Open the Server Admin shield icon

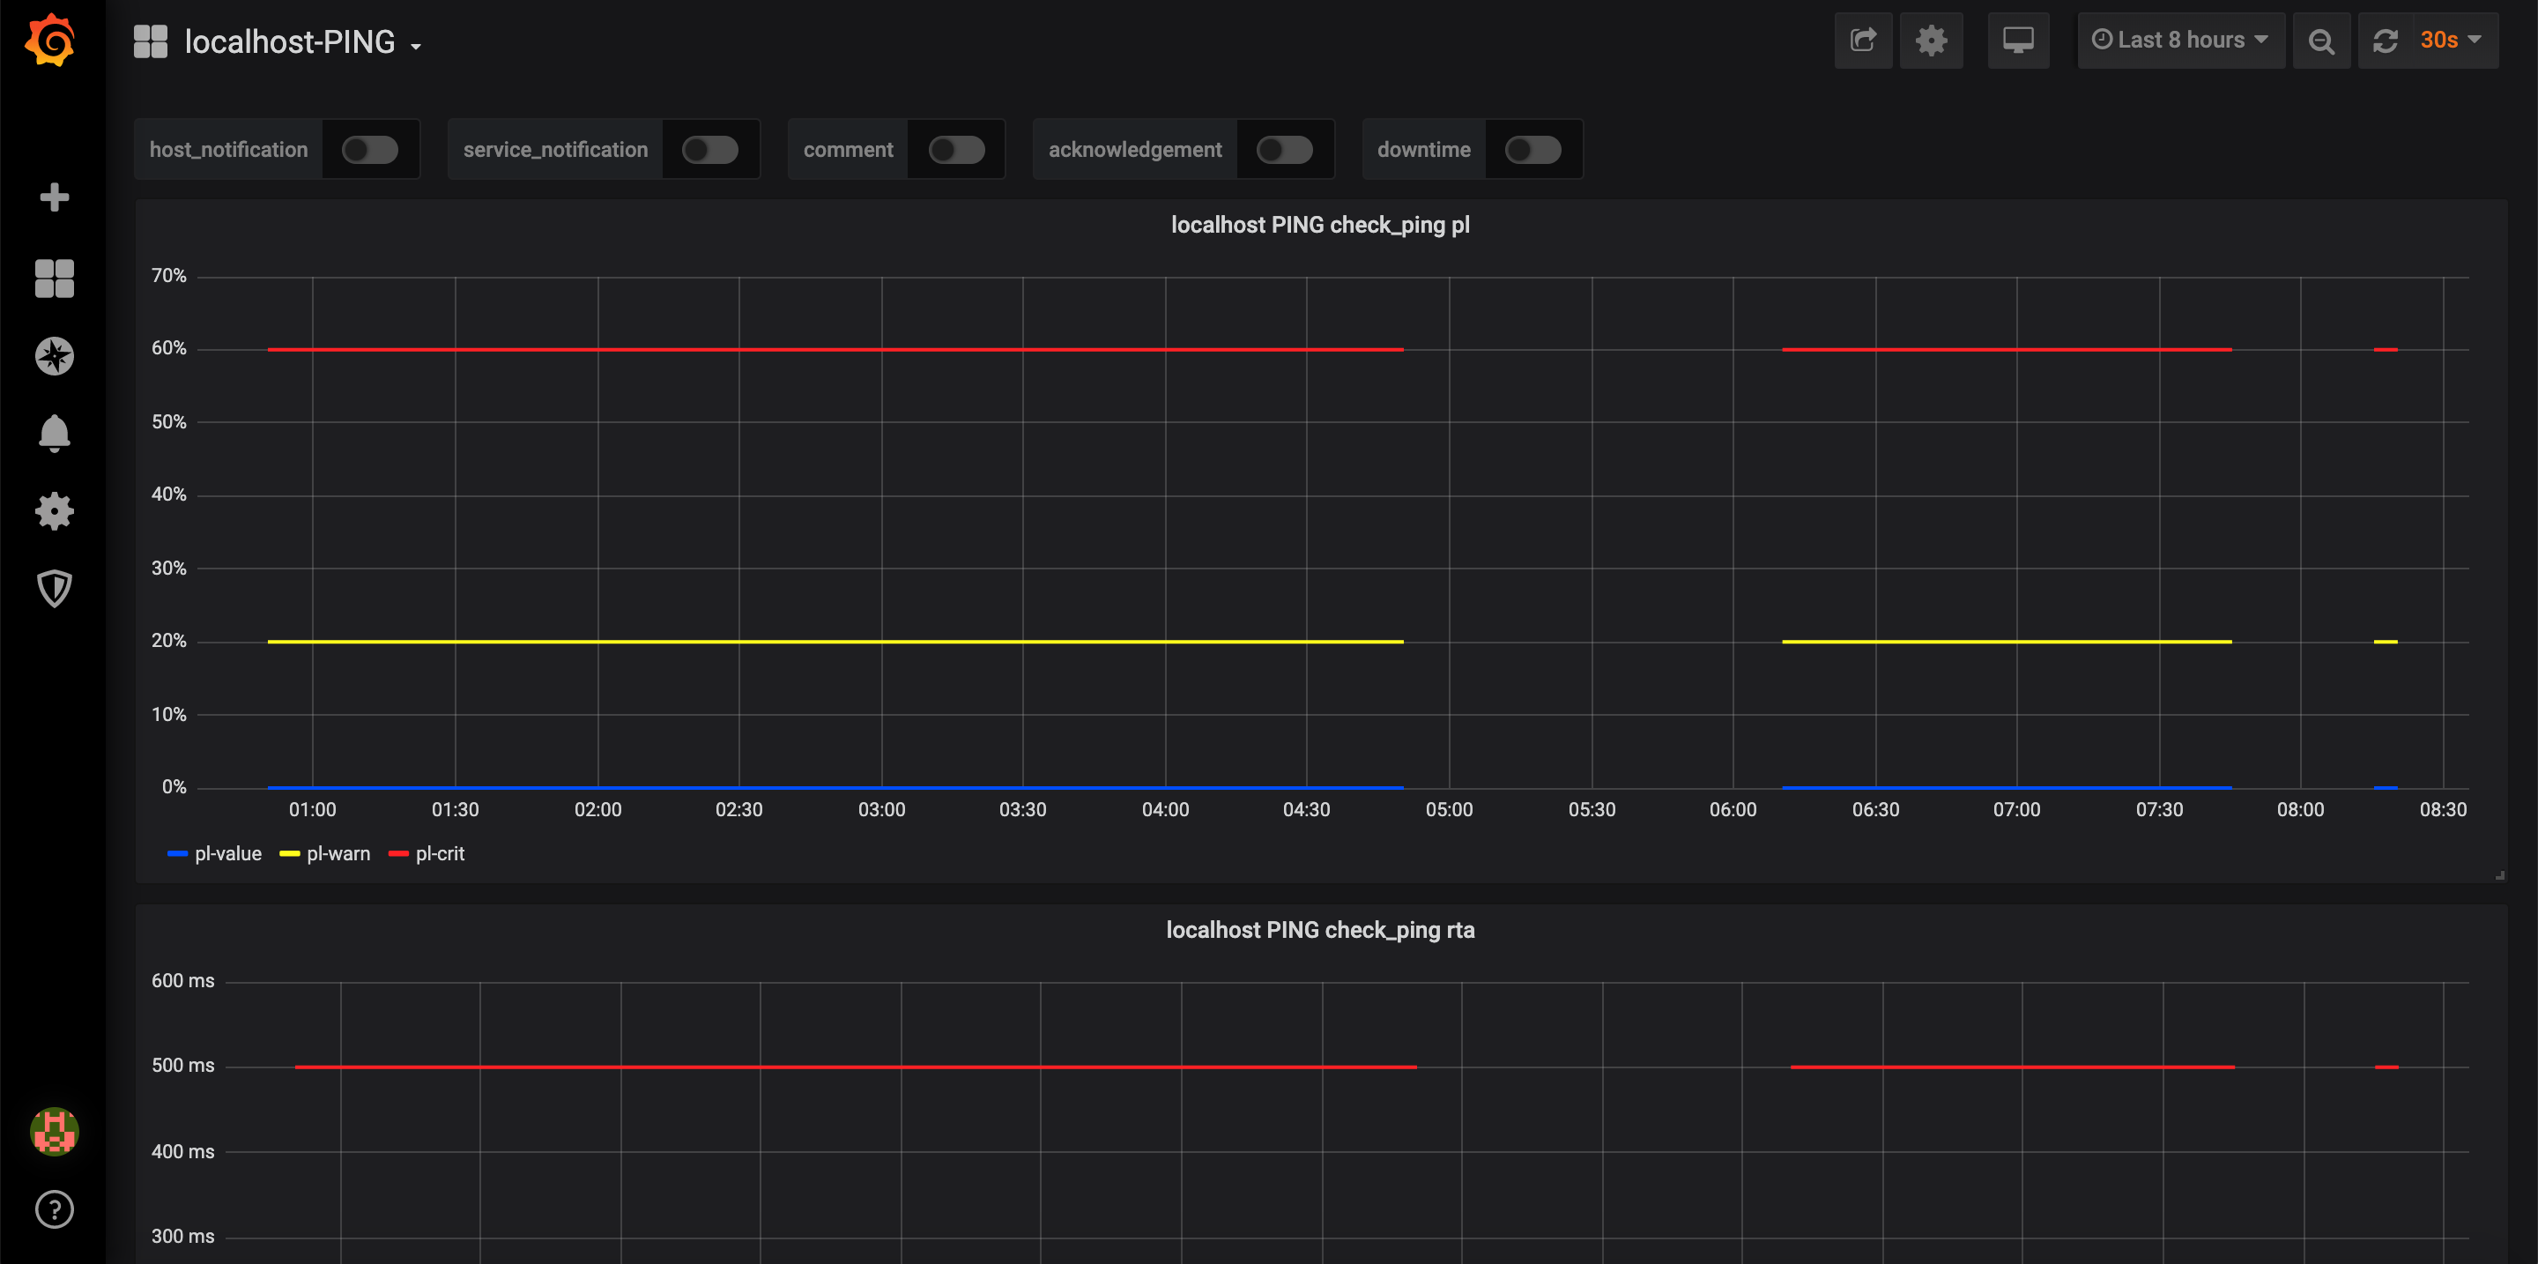[54, 588]
